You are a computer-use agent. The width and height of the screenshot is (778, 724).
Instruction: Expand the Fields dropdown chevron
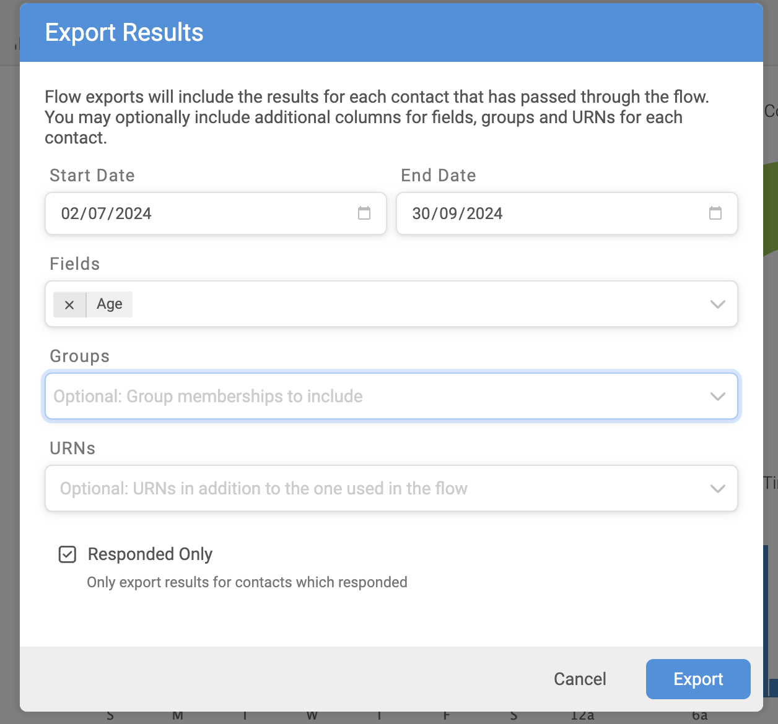click(717, 304)
